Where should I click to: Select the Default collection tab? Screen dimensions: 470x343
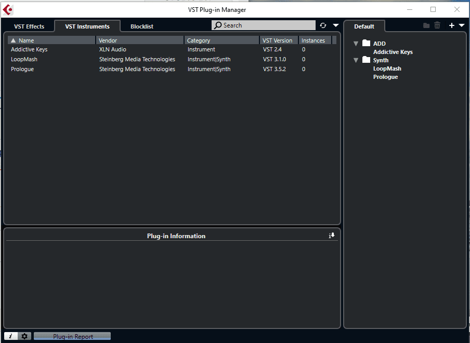364,26
